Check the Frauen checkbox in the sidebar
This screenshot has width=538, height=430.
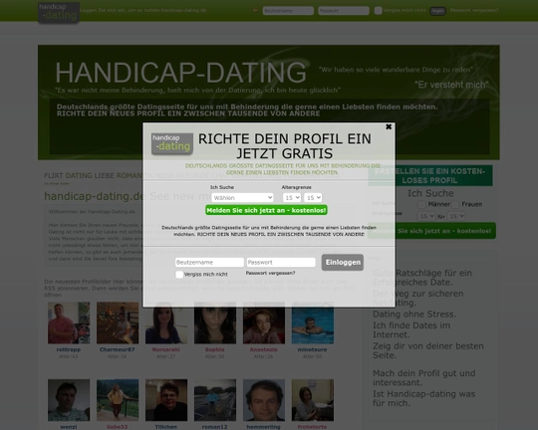455,205
